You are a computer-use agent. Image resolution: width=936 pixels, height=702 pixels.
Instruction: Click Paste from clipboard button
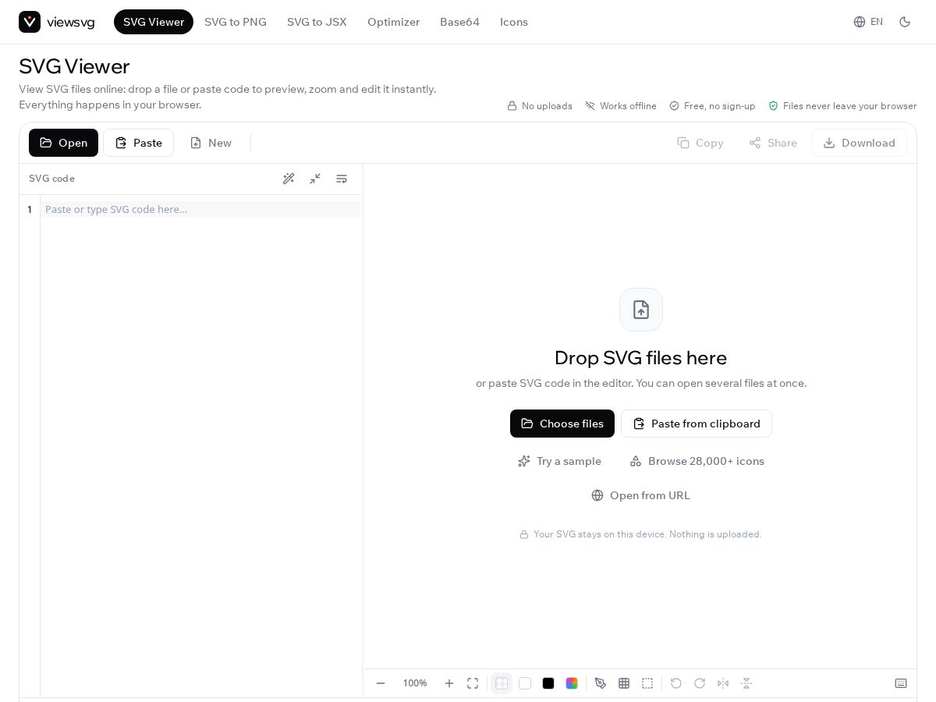tap(697, 424)
